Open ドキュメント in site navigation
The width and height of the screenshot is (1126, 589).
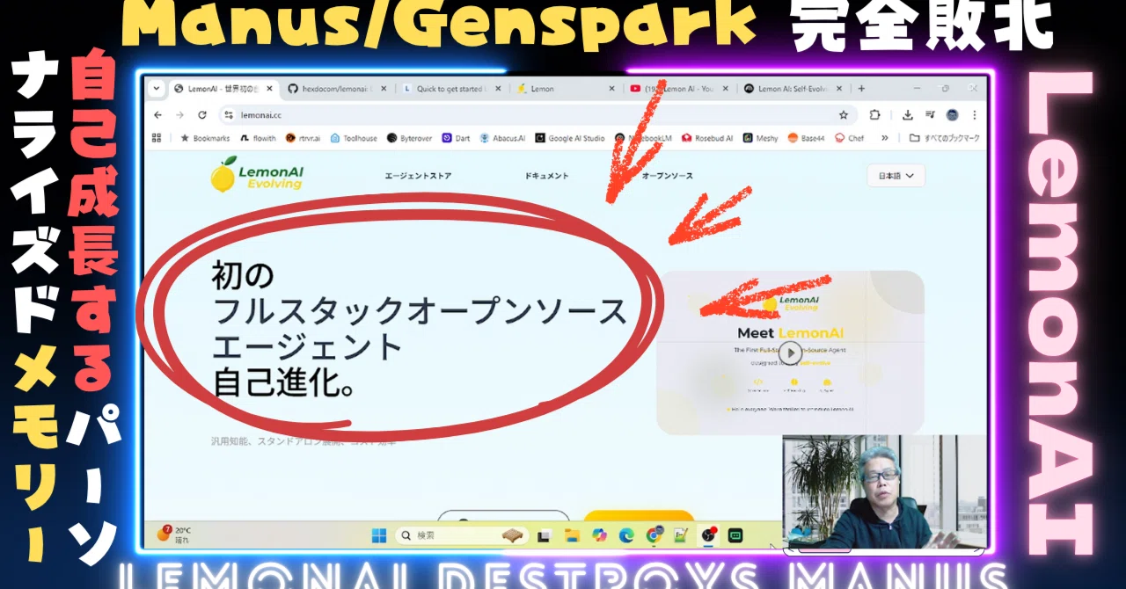click(x=546, y=176)
